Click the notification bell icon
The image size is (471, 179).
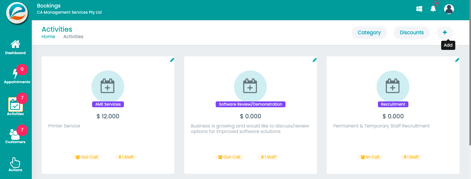pos(433,9)
